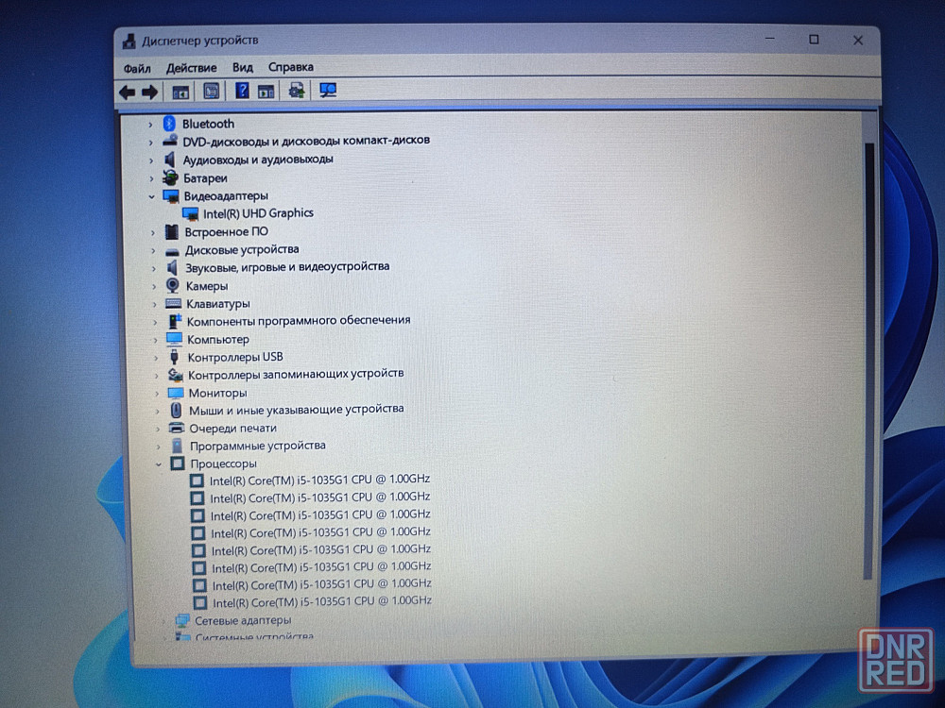
Task: Select Компоненты программного обеспечения row
Action: point(299,321)
